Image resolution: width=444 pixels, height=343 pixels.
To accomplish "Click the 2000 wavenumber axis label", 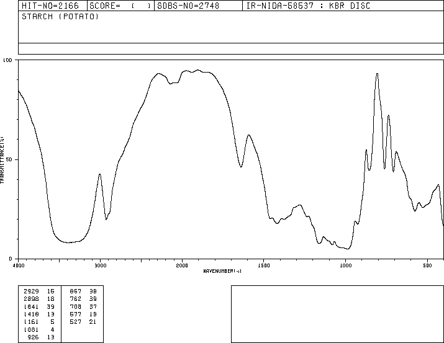I will click(182, 265).
